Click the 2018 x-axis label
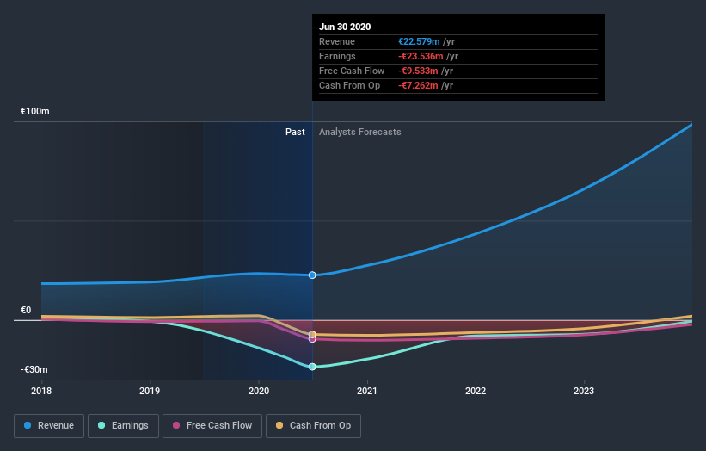 41,391
